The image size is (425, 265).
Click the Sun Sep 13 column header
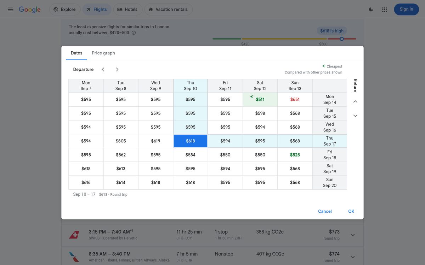point(295,86)
